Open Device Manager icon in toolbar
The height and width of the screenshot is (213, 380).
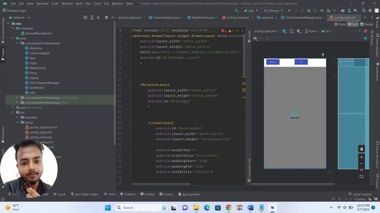point(349,11)
